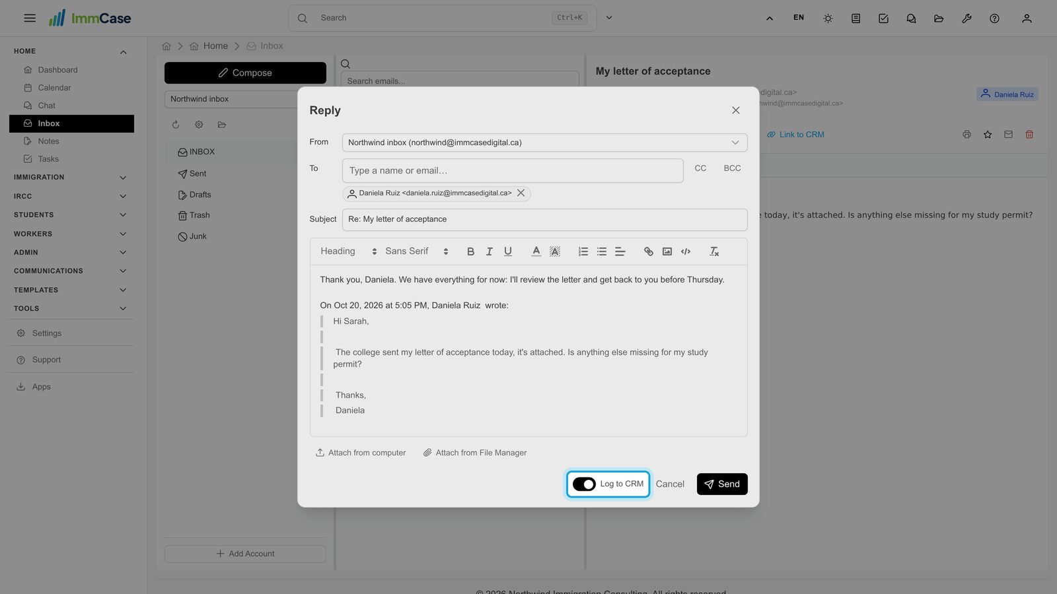Close the Reply dialog
The height and width of the screenshot is (594, 1057).
[x=735, y=110]
